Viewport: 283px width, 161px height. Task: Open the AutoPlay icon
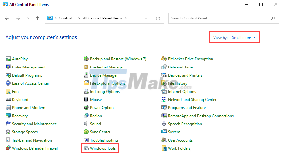coord(8,59)
